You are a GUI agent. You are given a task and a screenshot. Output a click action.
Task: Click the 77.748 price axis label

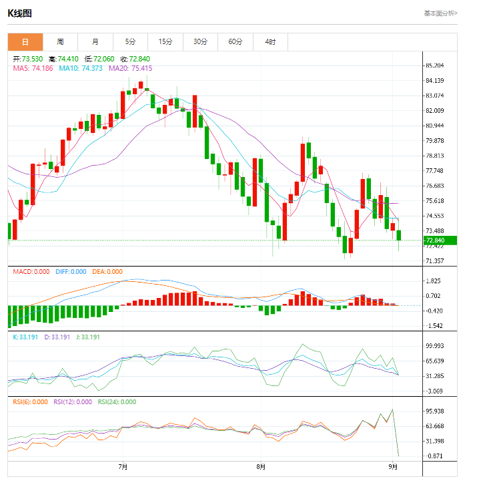435,171
